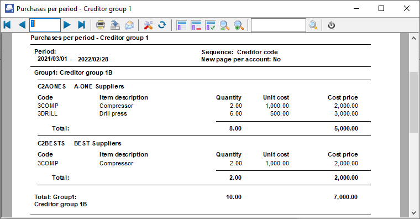420x219 pixels.
Task: Click creditor code C2AONES
Action: 52,86
